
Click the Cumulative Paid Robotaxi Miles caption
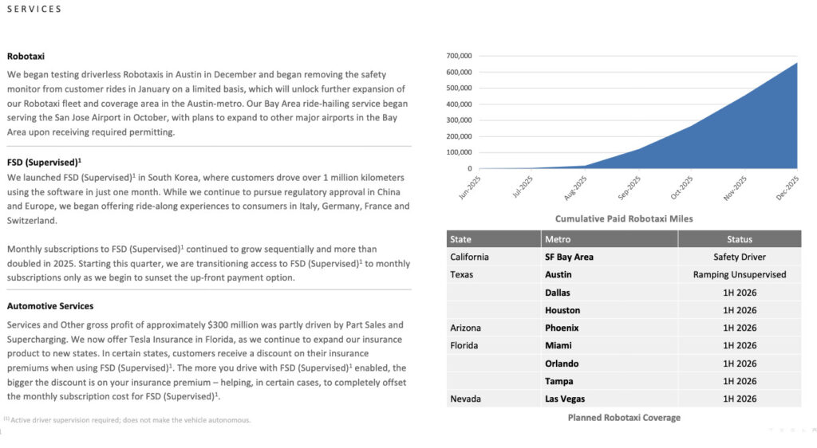[x=624, y=218]
